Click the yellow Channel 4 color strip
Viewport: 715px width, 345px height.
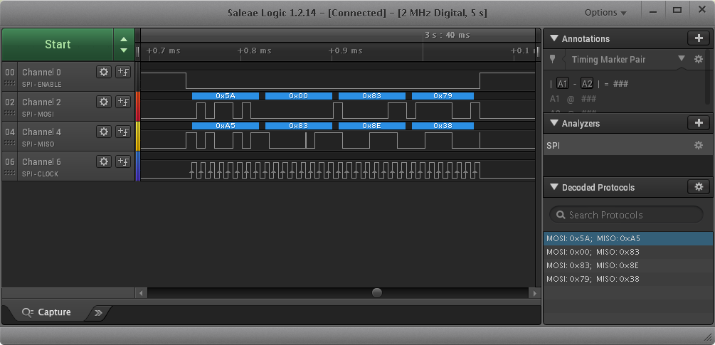(138, 137)
